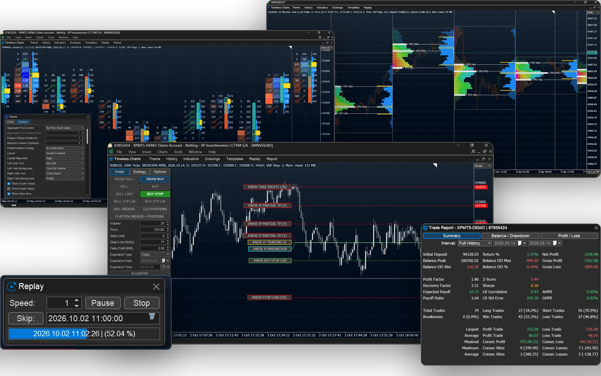
Task: Enable the Show Empty Values checkbox
Action: point(9,189)
